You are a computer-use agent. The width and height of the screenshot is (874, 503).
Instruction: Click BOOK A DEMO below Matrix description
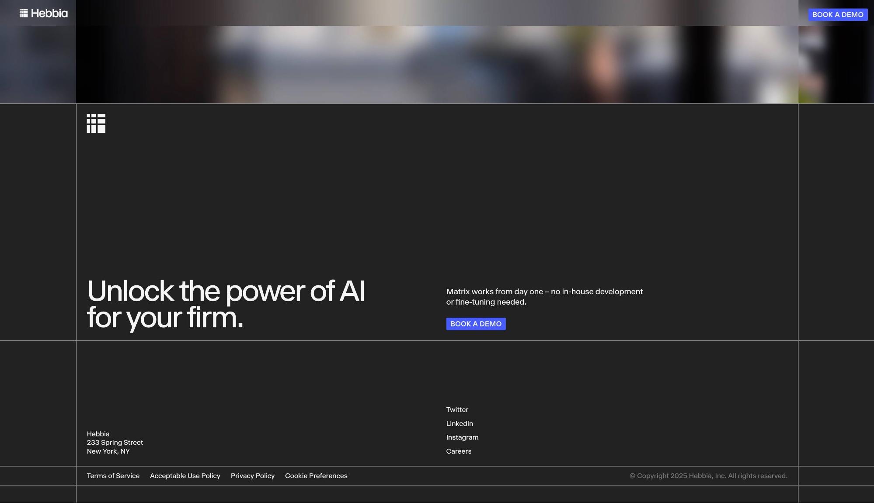pos(476,324)
